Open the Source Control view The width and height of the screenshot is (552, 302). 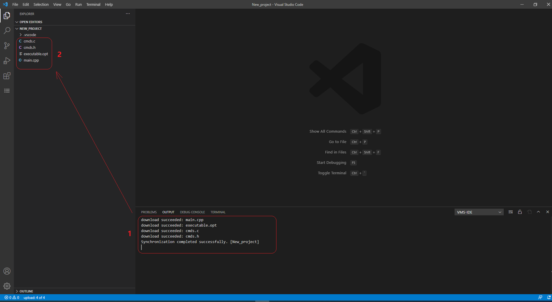[x=7, y=46]
